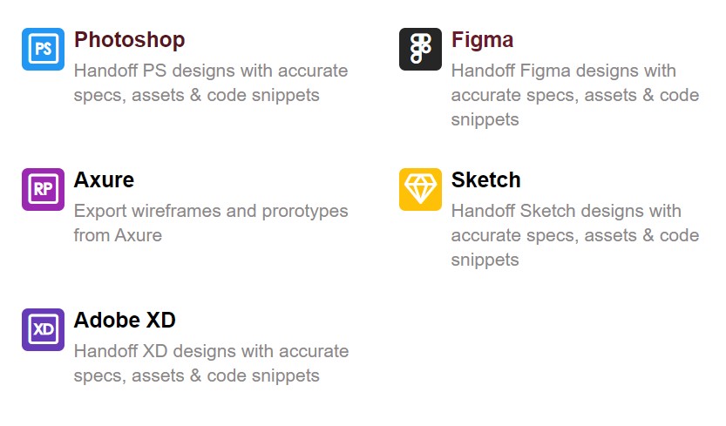
Task: Choose the Adobe XD heading
Action: pyautogui.click(x=125, y=321)
